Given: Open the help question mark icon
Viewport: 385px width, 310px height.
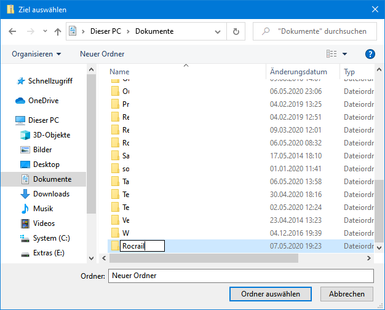Looking at the screenshot, I should pos(370,54).
